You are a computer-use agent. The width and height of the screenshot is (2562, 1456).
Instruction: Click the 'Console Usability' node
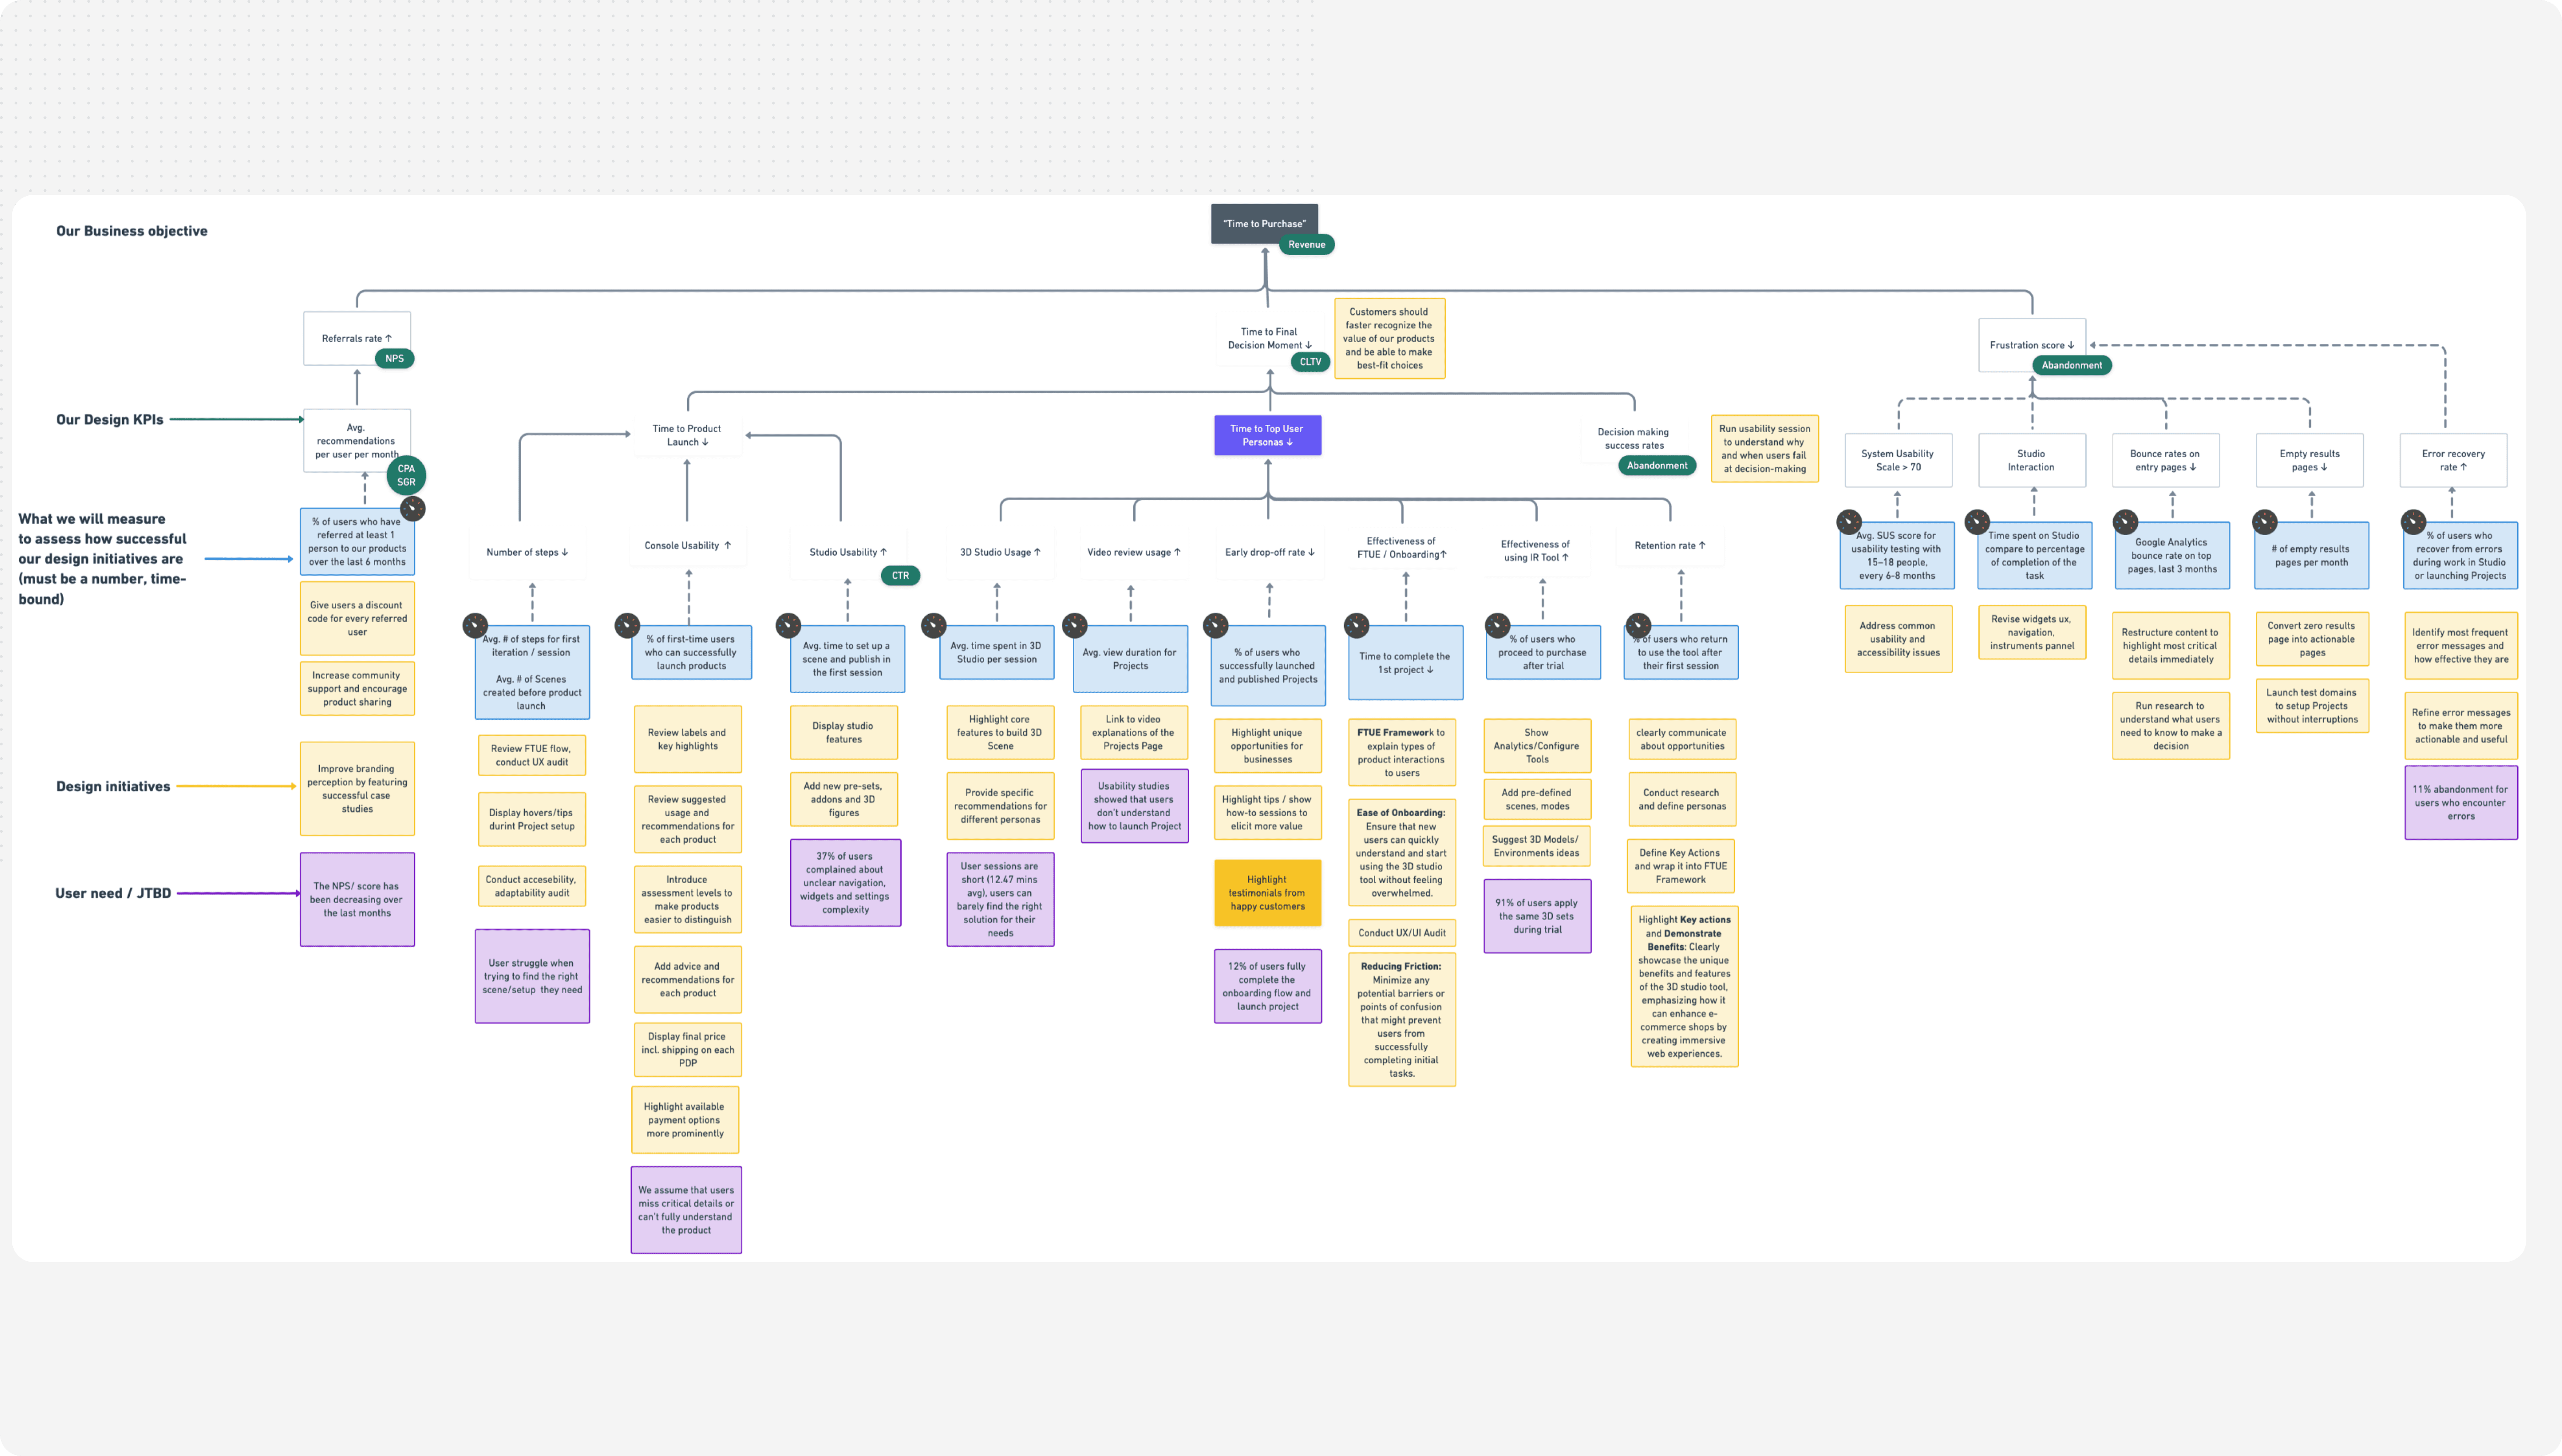click(687, 546)
